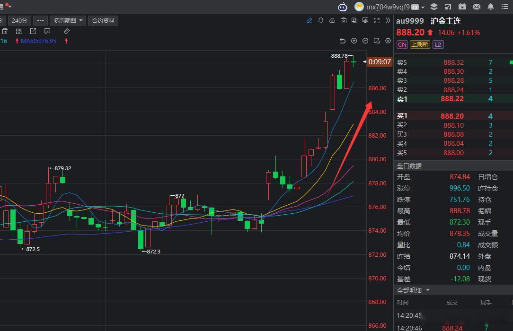513x331 pixels.
Task: Click the 上期所 exchange tag
Action: point(420,44)
